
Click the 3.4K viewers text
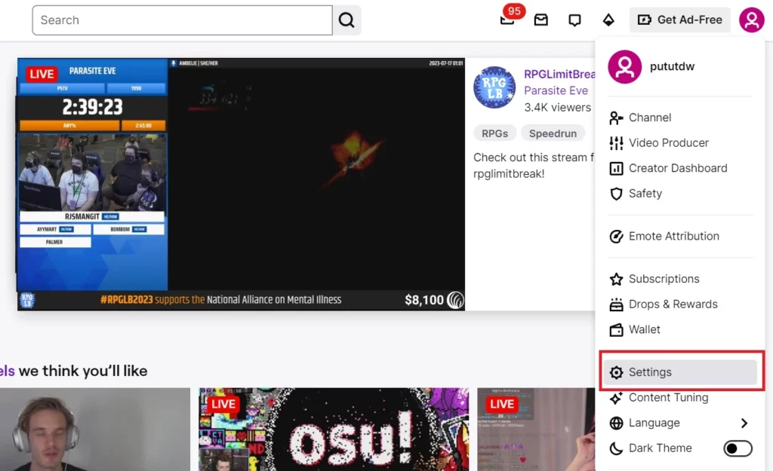click(x=557, y=107)
